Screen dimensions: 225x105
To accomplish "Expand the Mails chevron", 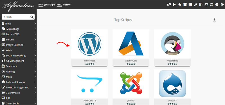I will click(35, 77).
